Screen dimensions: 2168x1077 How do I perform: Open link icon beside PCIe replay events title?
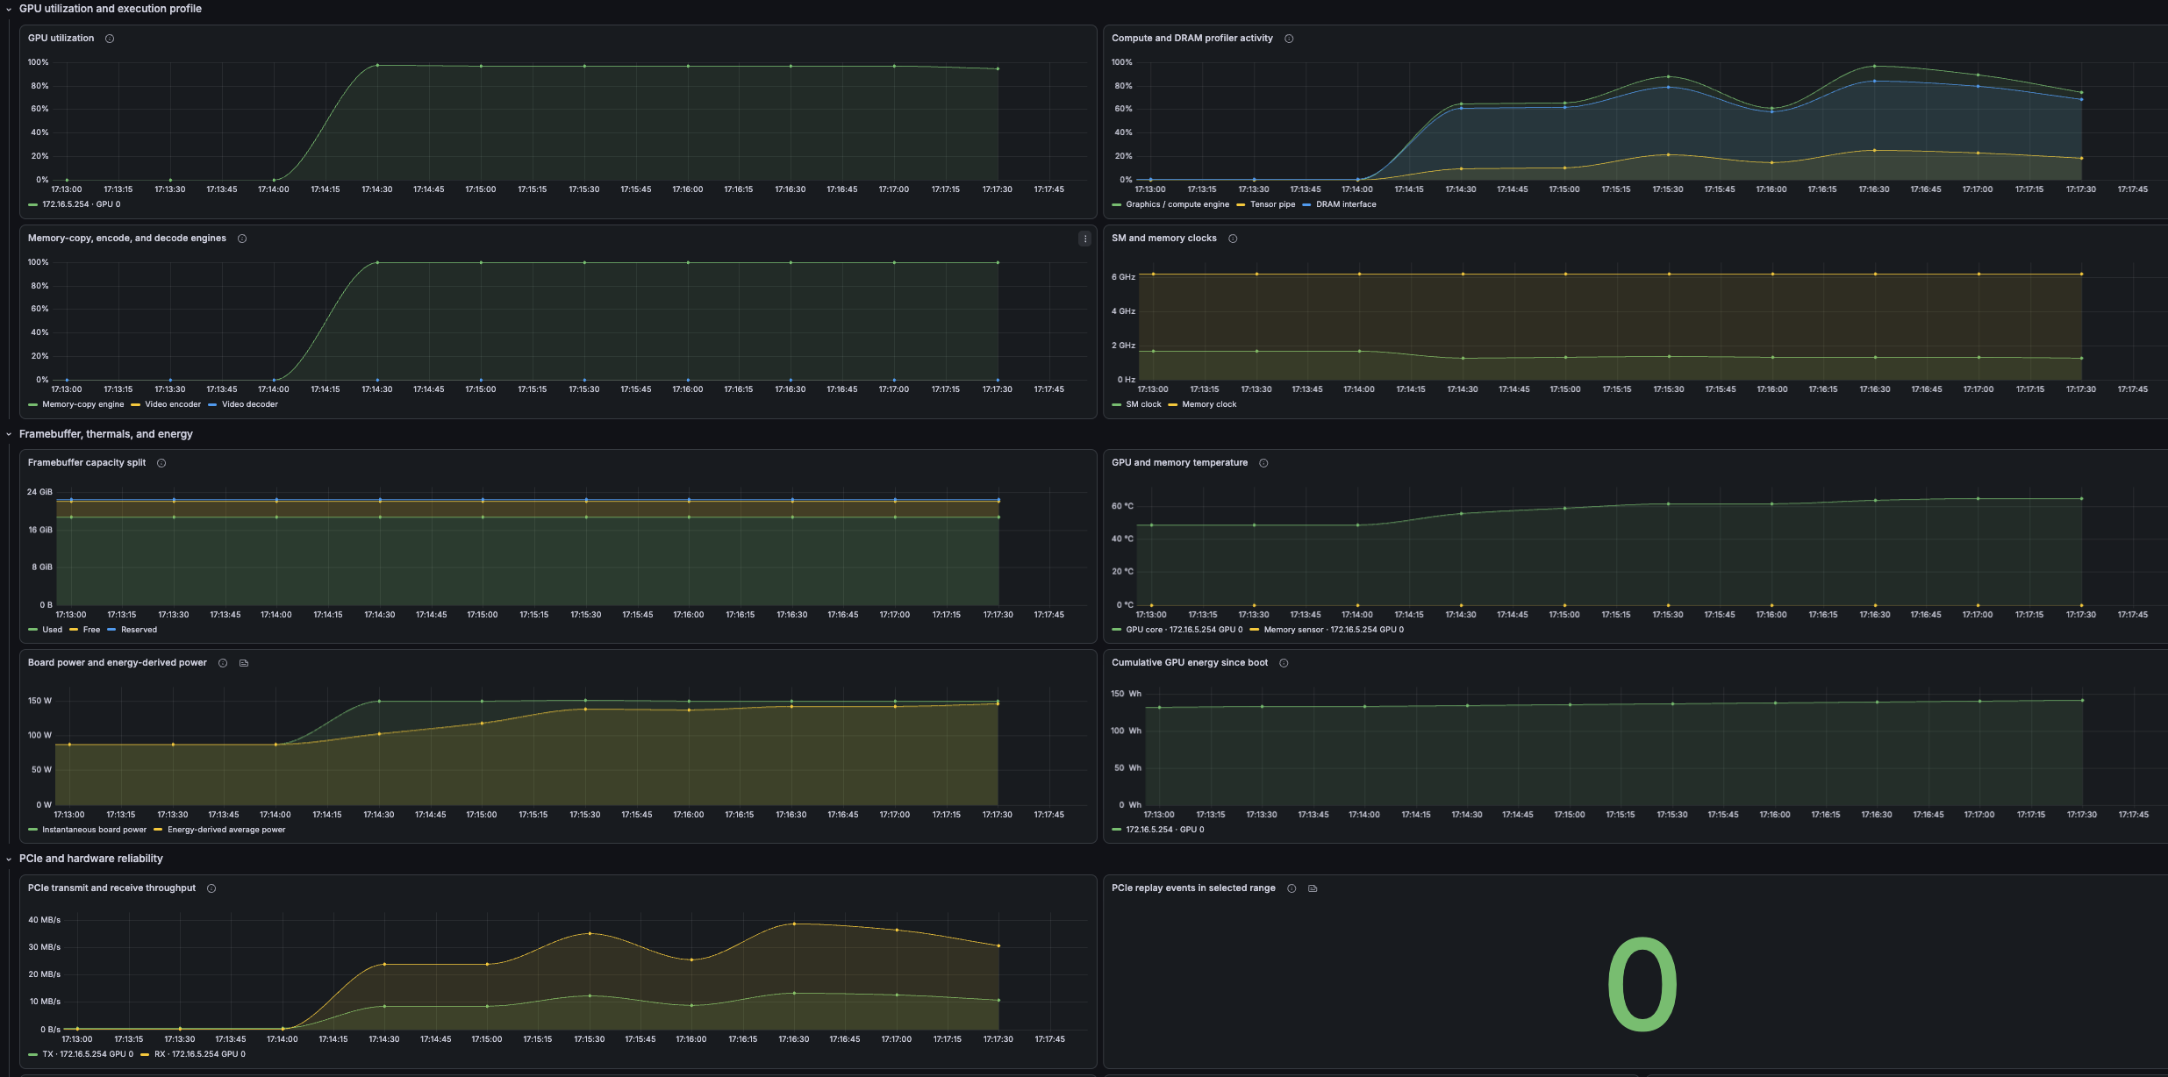tap(1313, 888)
